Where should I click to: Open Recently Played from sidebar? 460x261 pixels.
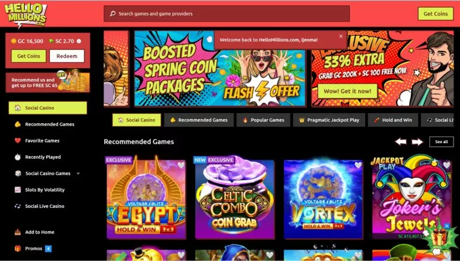[43, 157]
